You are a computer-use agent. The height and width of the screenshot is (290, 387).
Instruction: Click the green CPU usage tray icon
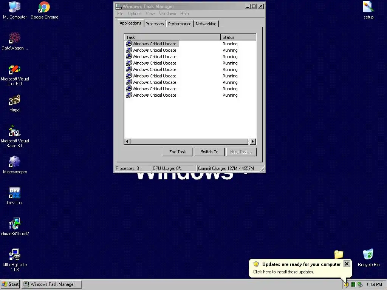click(x=353, y=284)
